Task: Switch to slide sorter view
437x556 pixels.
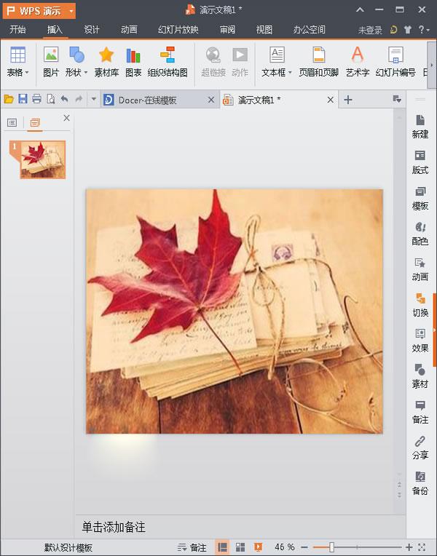Action: click(x=240, y=547)
